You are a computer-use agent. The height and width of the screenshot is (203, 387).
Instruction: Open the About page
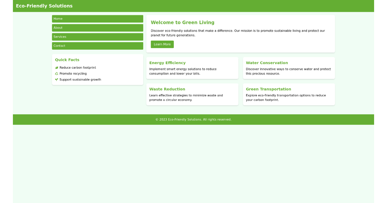[x=97, y=28]
